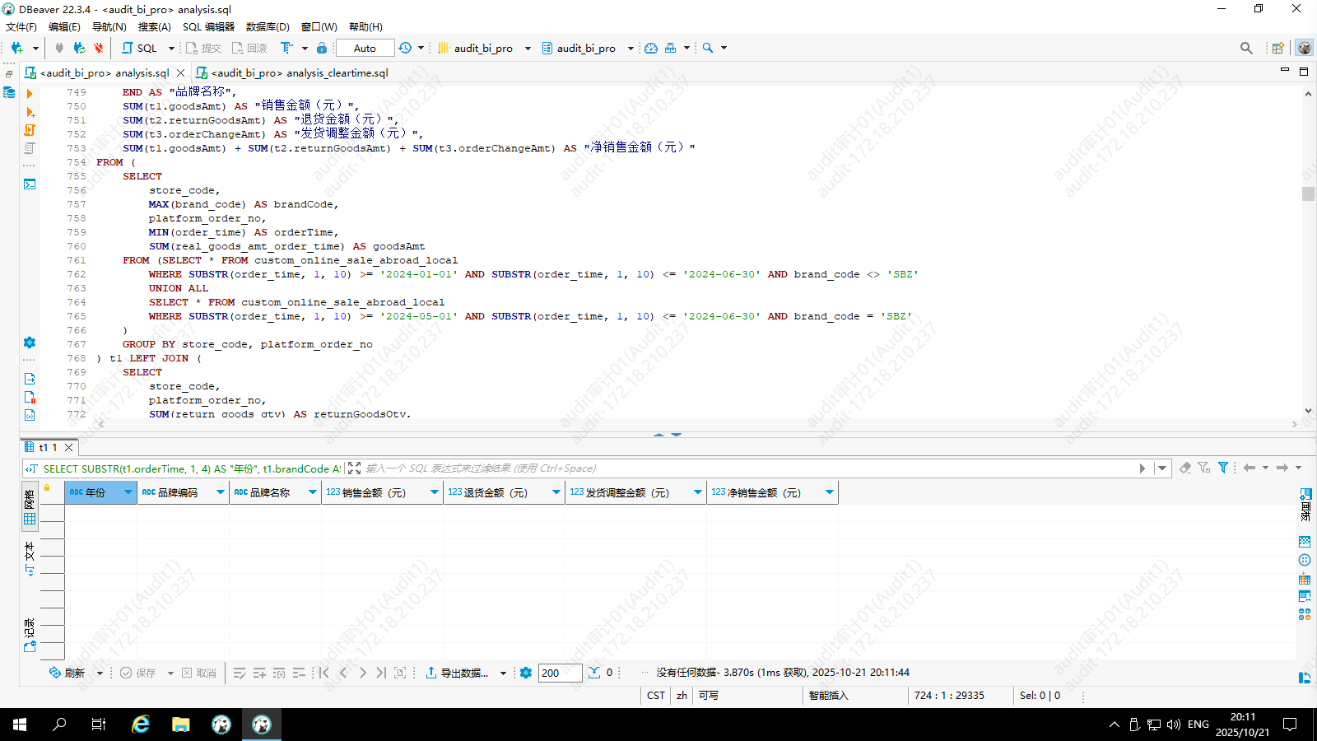Click the execute SQL statement arrow icon

pos(30,94)
